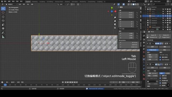The height and width of the screenshot is (97, 172).
Task: Collapse the first modifier panel triangle
Action: click(148, 44)
